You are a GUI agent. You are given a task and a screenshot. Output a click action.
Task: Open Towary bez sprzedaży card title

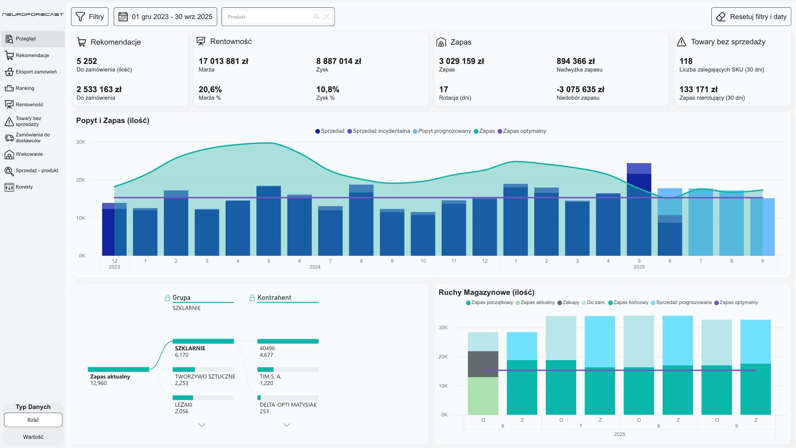coord(728,42)
